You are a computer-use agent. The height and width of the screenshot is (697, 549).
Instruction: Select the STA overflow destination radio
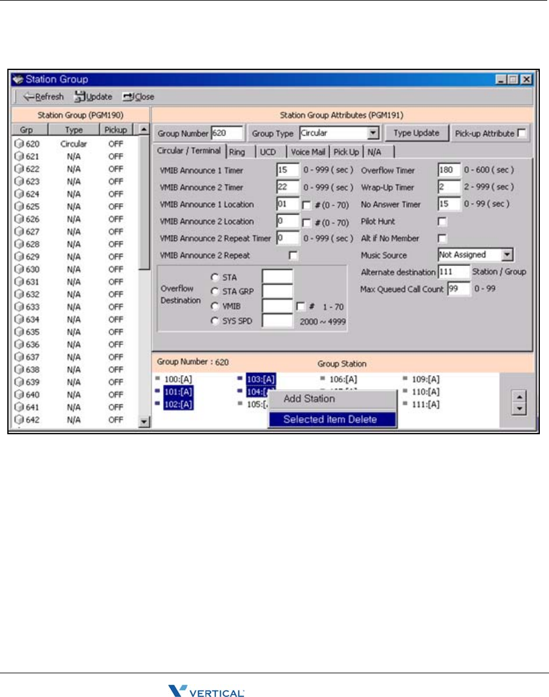tap(215, 277)
